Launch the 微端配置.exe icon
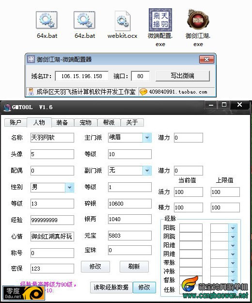The height and width of the screenshot is (303, 252). coord(160,20)
